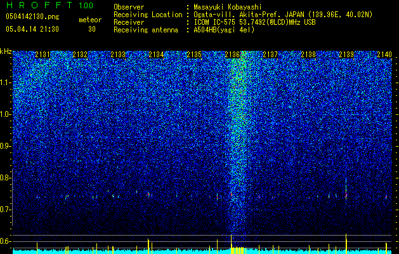The height and width of the screenshot is (254, 399).
Task: Click the Receiver field label
Action: pyautogui.click(x=129, y=22)
